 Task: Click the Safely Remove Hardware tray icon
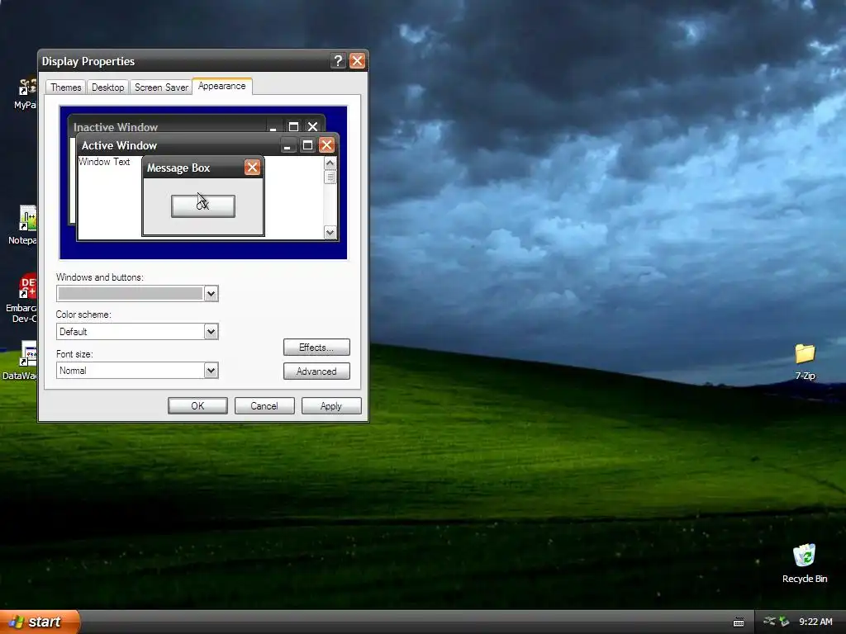(784, 622)
